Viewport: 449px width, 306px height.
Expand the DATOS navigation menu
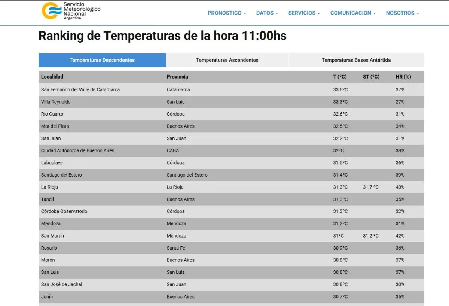(267, 13)
